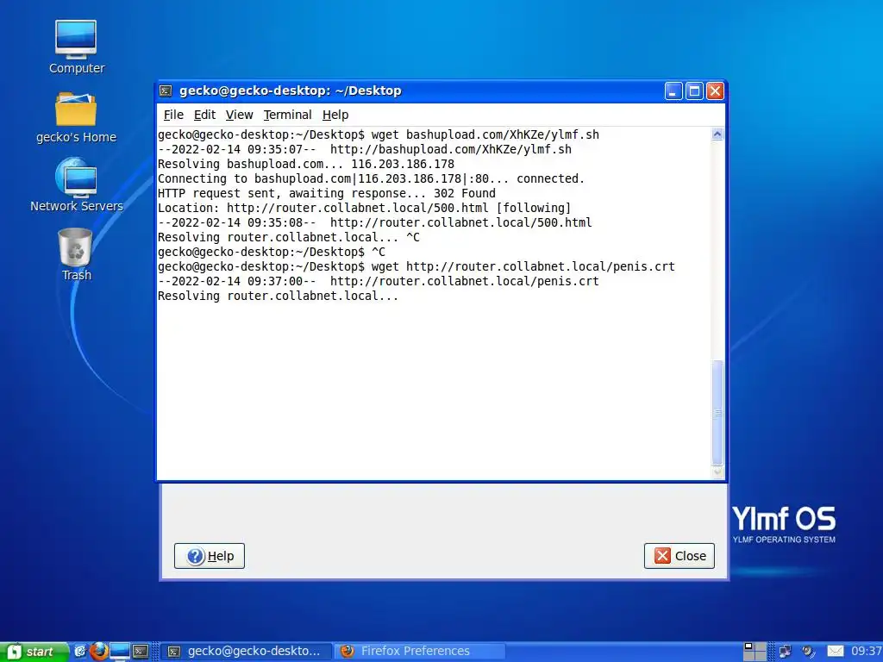Select the Trash icon on desktop
Image resolution: width=883 pixels, height=662 pixels.
point(76,254)
